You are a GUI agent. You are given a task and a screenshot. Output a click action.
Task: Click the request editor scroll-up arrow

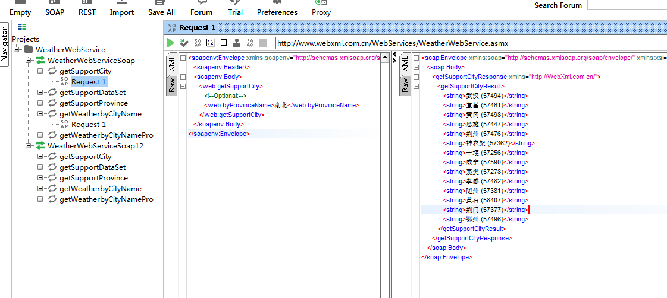point(385,58)
